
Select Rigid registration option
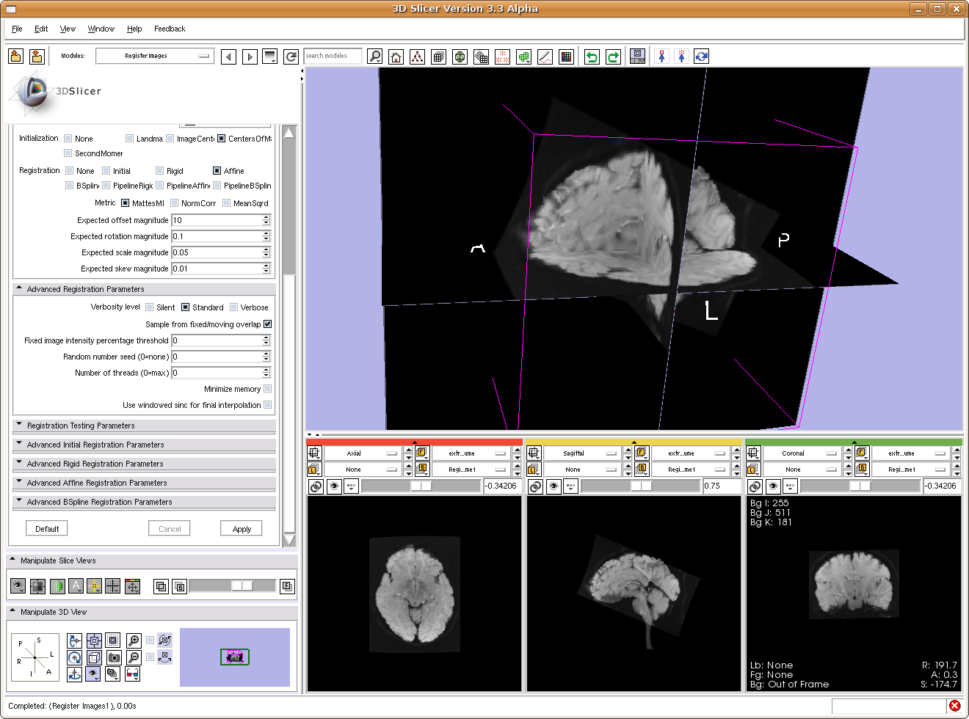(x=160, y=171)
